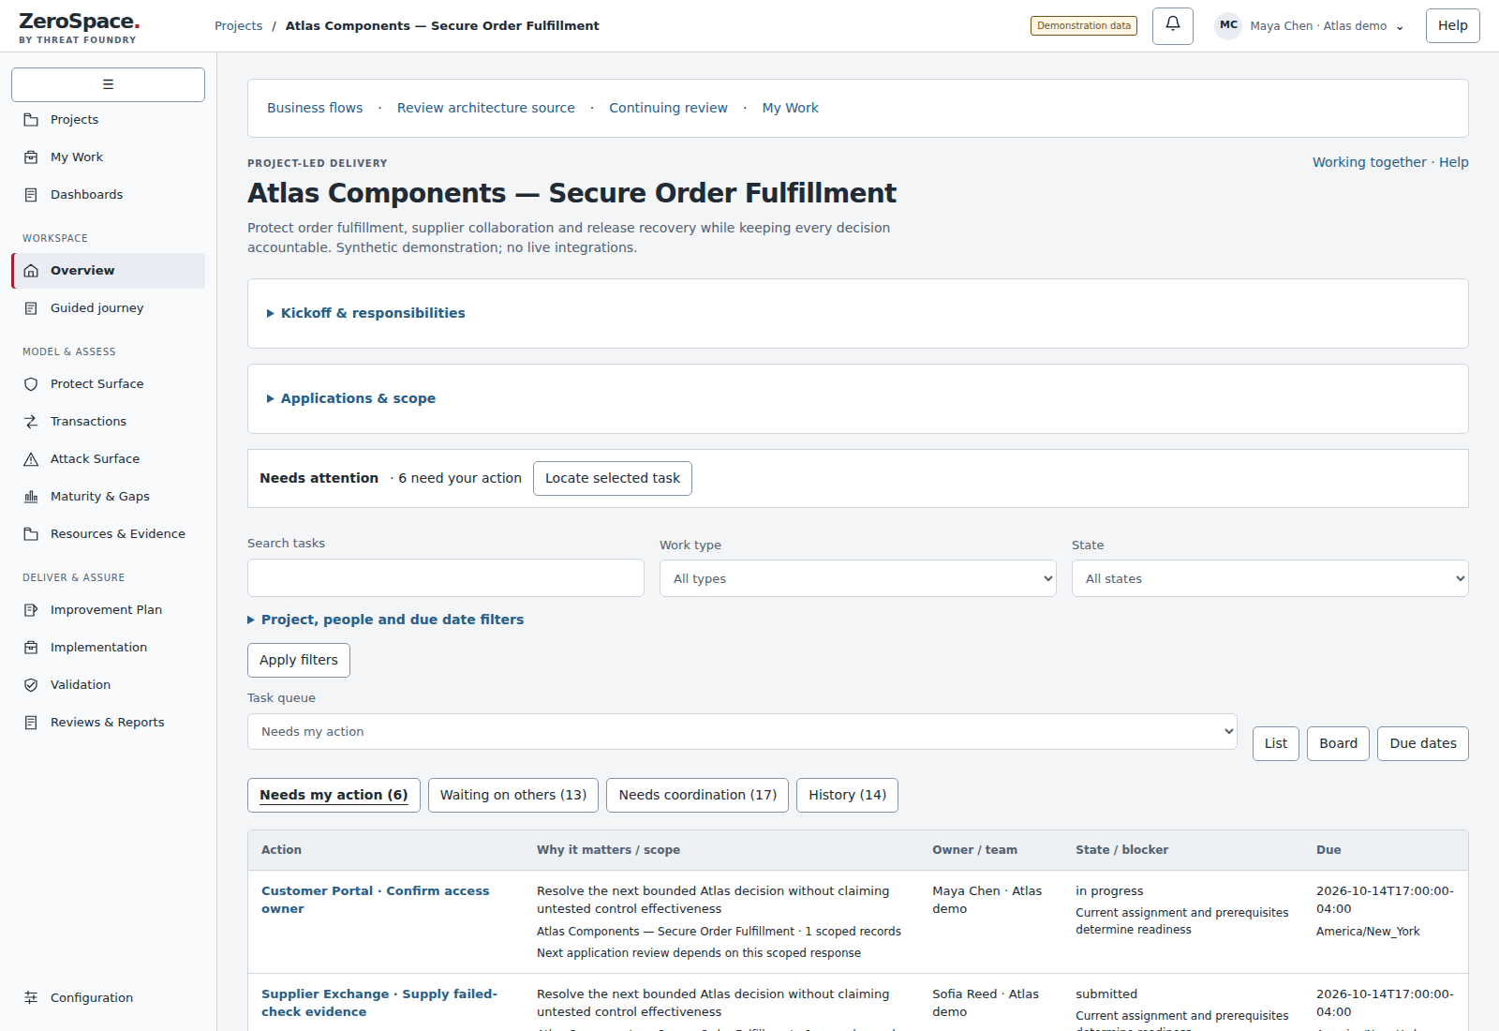
Task: Switch to Due dates view
Action: point(1423,743)
